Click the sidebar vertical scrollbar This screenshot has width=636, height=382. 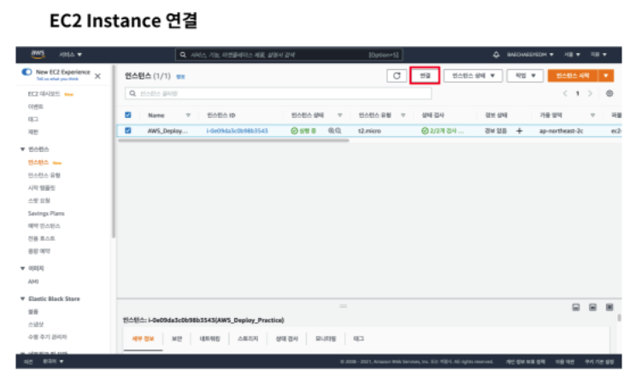pos(114,152)
